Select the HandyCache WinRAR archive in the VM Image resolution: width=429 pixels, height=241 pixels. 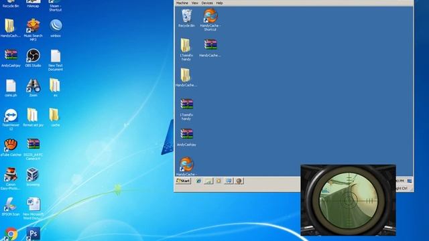pyautogui.click(x=210, y=48)
